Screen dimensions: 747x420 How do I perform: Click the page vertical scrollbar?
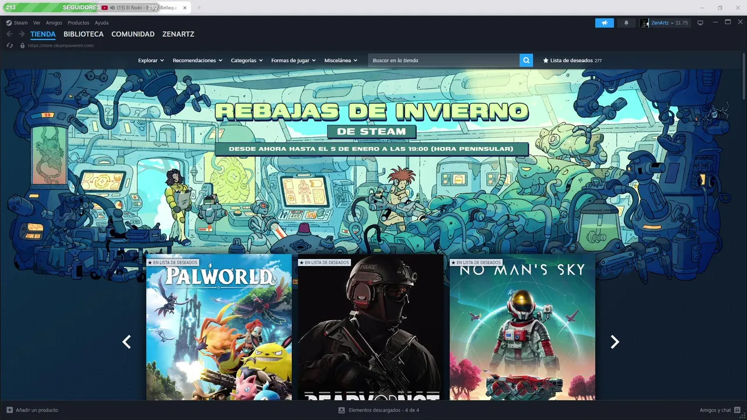(744, 76)
